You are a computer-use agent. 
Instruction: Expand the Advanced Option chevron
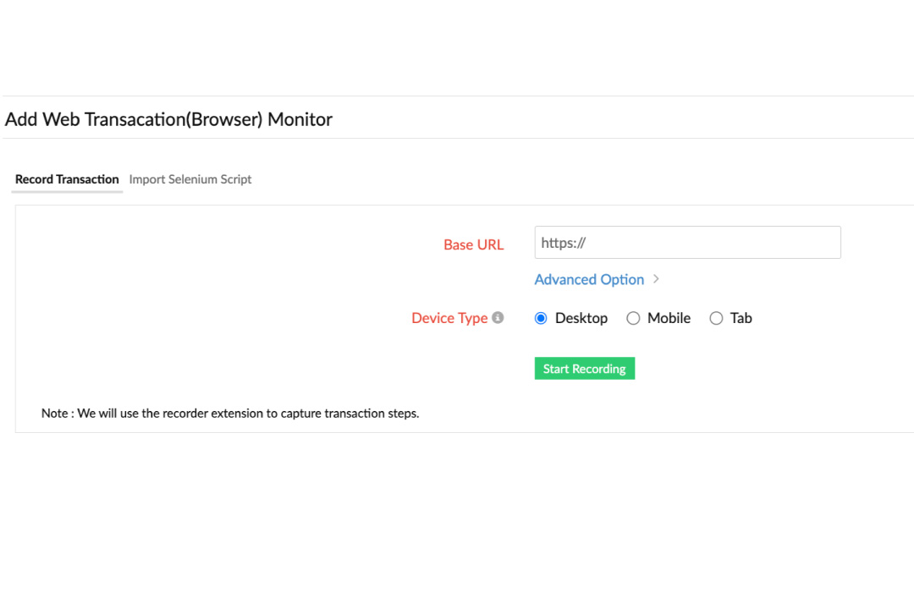click(657, 278)
